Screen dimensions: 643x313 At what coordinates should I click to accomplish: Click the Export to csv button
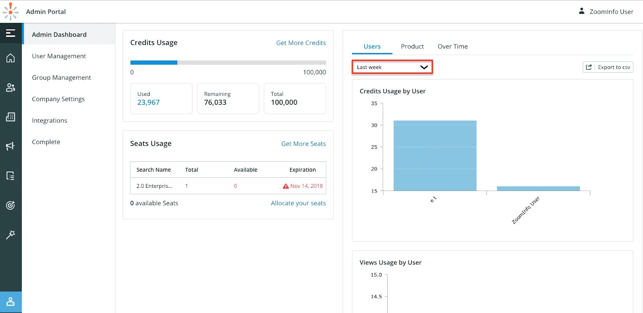tap(608, 67)
